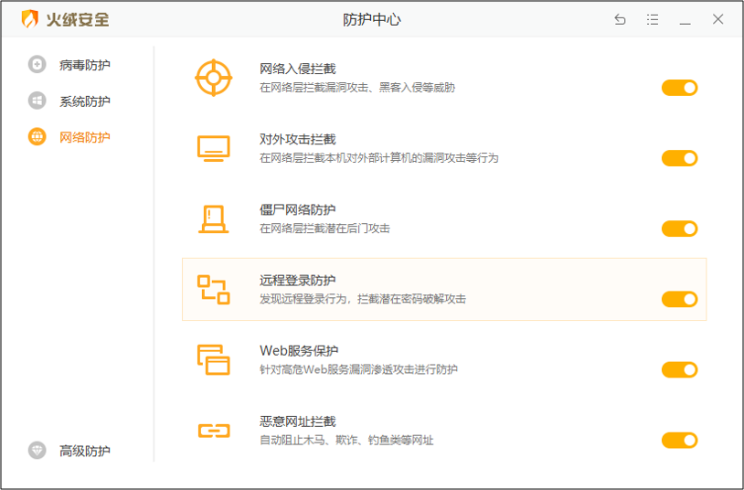Click the 高级防护 diamond sidebar icon
Viewport: 744px width, 490px height.
point(37,450)
